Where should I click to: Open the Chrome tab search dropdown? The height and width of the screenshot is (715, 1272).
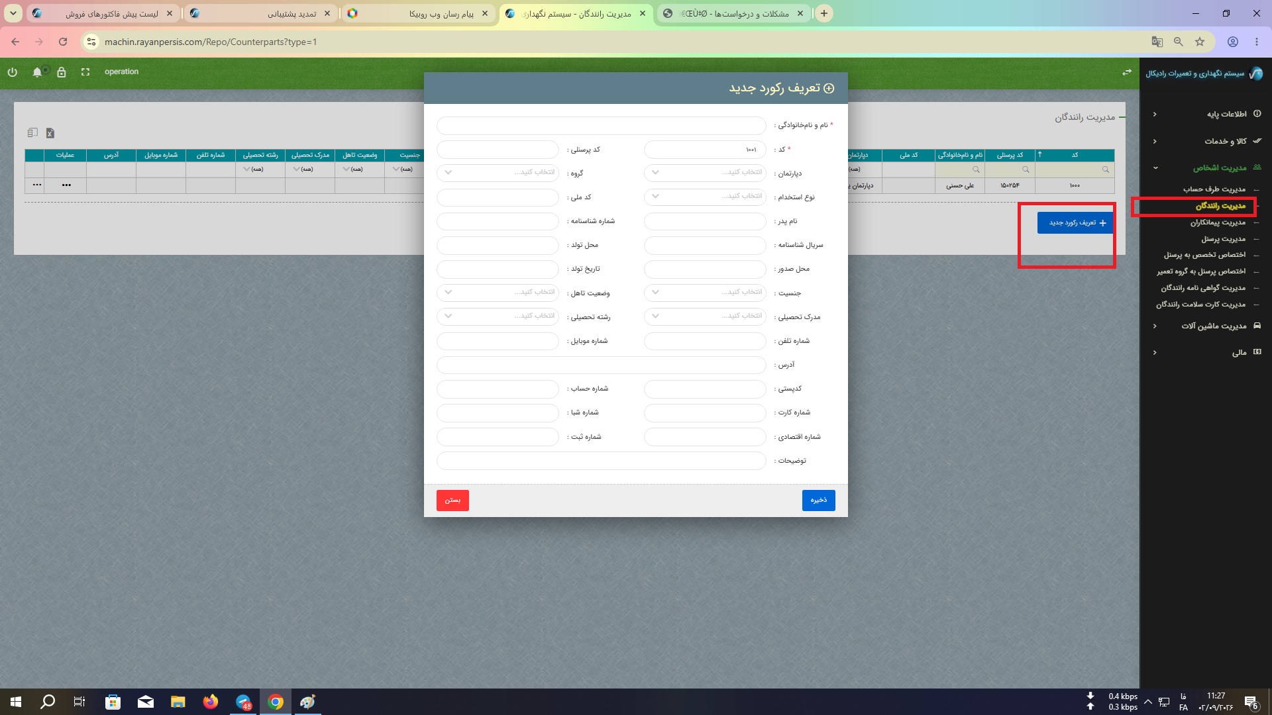click(x=13, y=13)
